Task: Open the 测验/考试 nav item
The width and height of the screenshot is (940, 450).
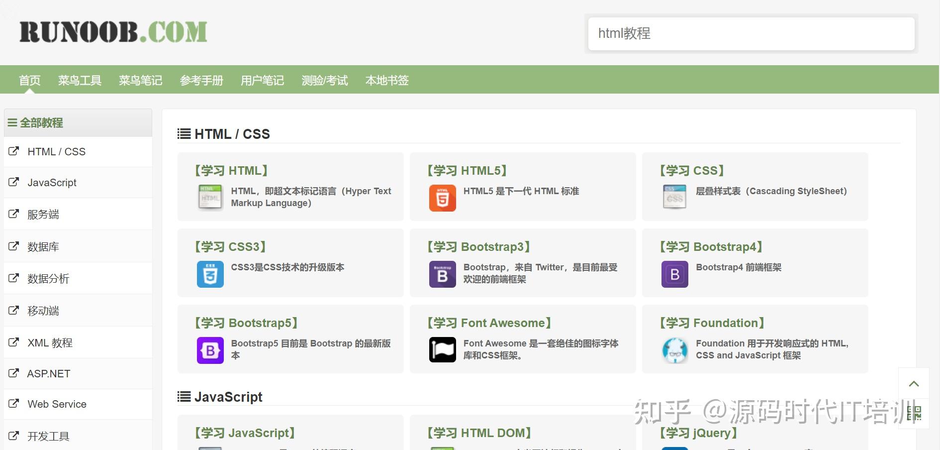Action: [325, 80]
